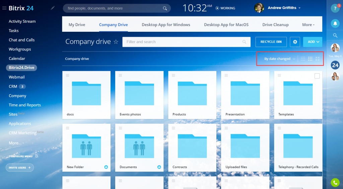Open the Presentation folder action menu icon

tap(226, 75)
